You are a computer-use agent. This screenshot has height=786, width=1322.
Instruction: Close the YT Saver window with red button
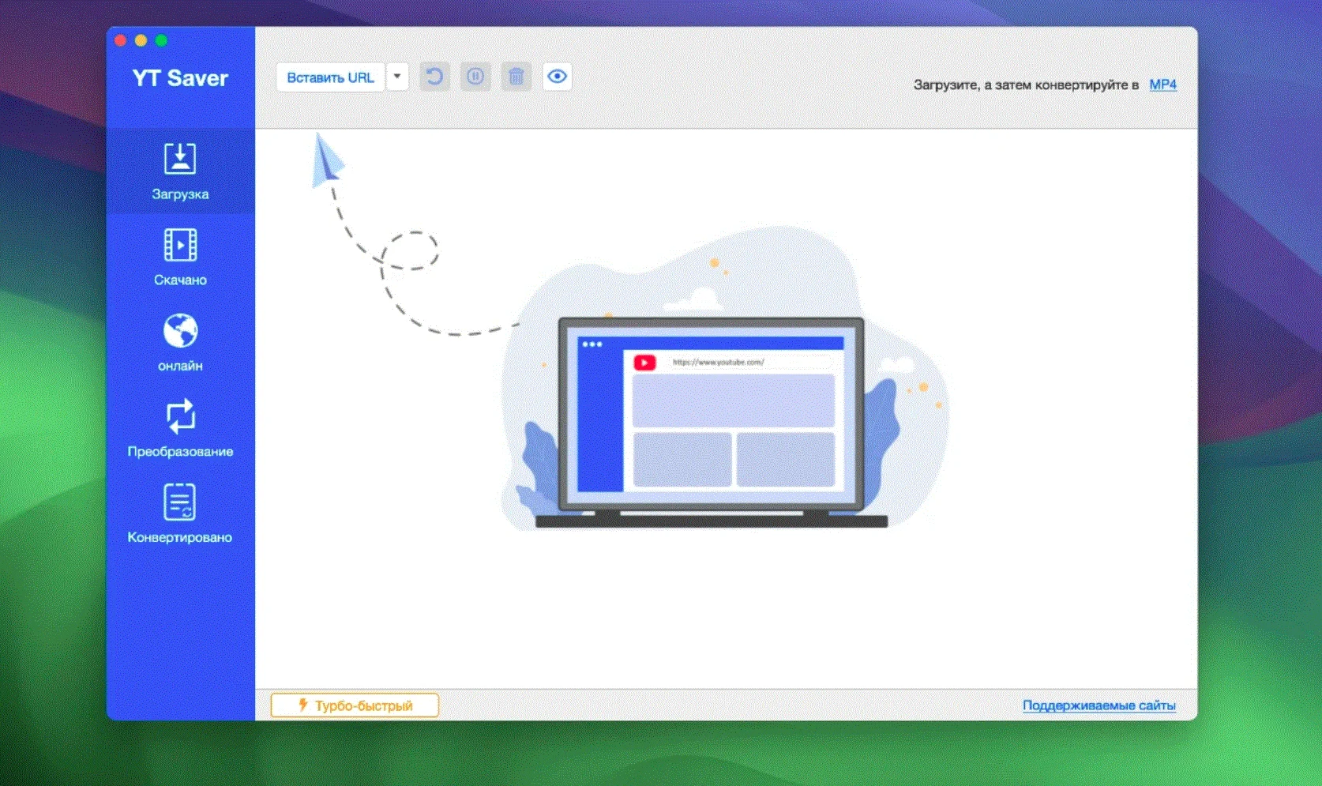point(120,40)
